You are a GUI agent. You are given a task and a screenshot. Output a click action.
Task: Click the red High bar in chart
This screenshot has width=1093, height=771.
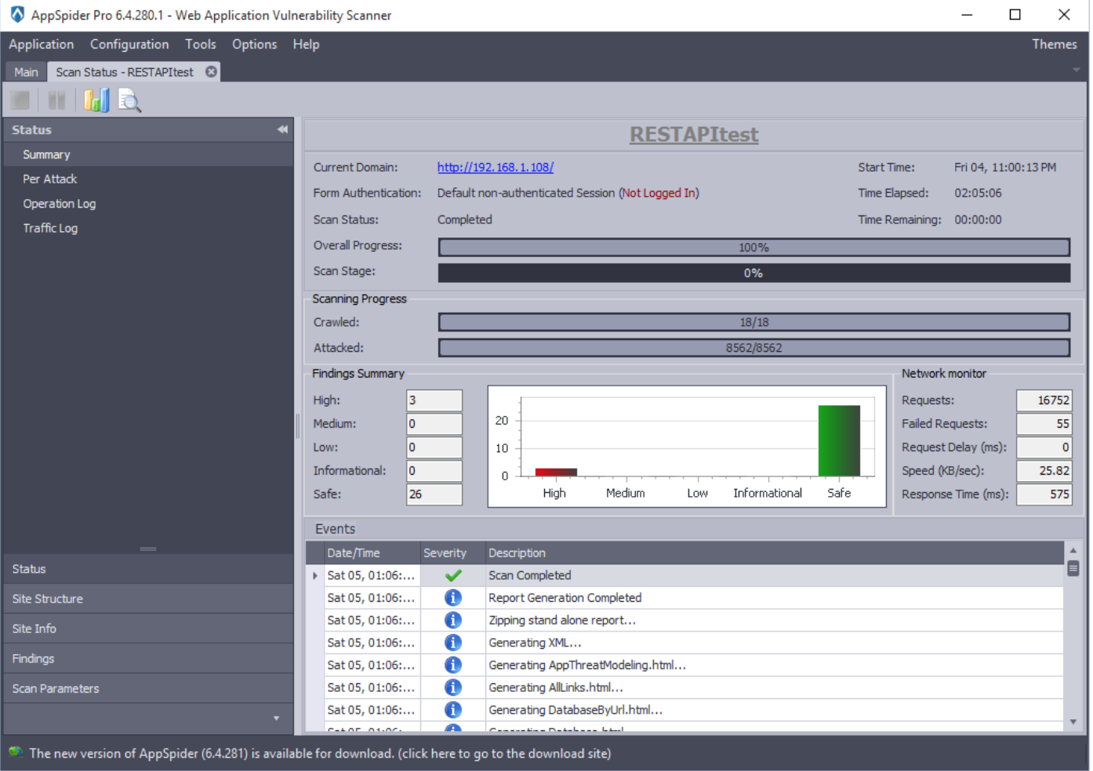556,472
